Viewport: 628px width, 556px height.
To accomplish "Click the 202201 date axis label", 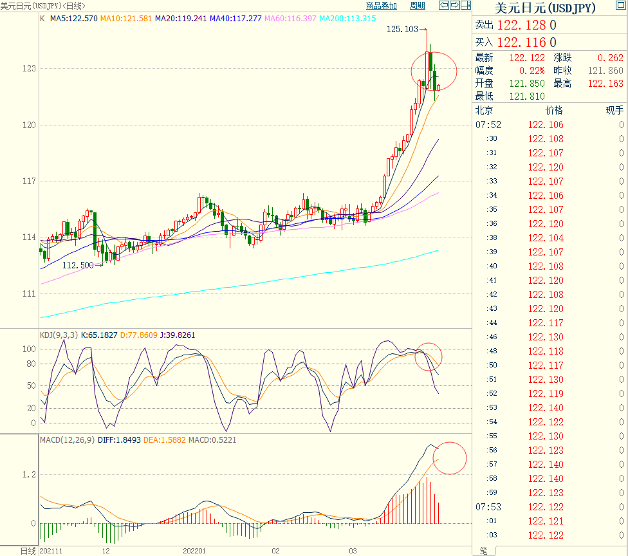I will (194, 551).
